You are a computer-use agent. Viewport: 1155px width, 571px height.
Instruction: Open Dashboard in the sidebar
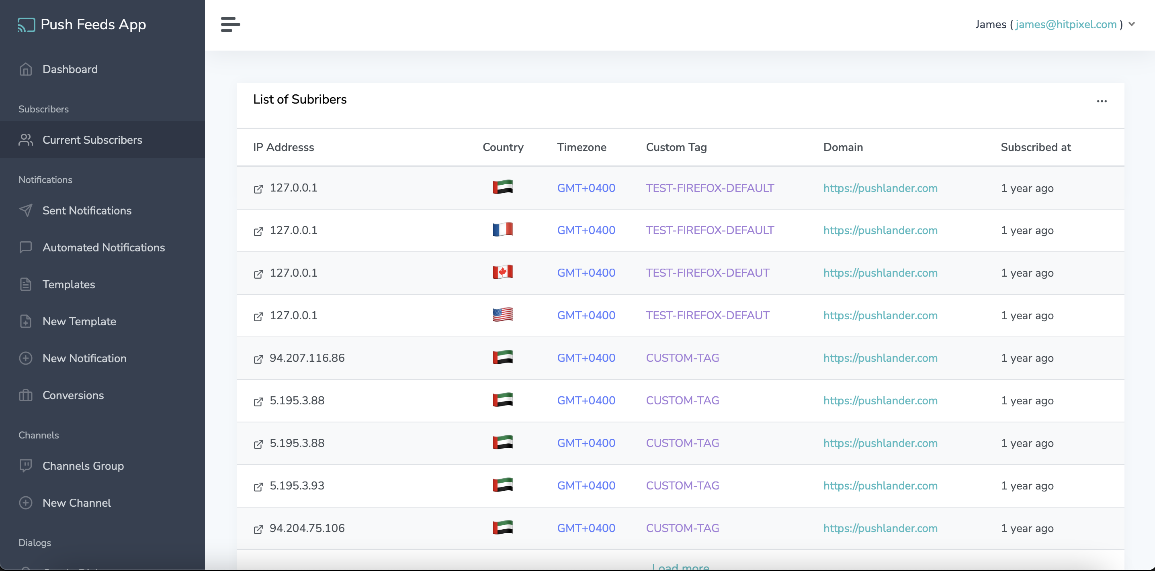70,69
